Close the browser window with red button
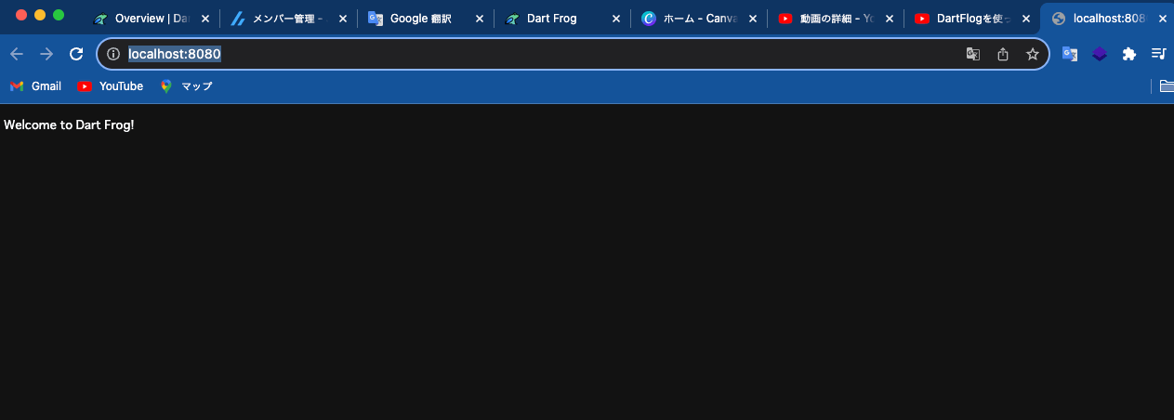 pos(21,15)
